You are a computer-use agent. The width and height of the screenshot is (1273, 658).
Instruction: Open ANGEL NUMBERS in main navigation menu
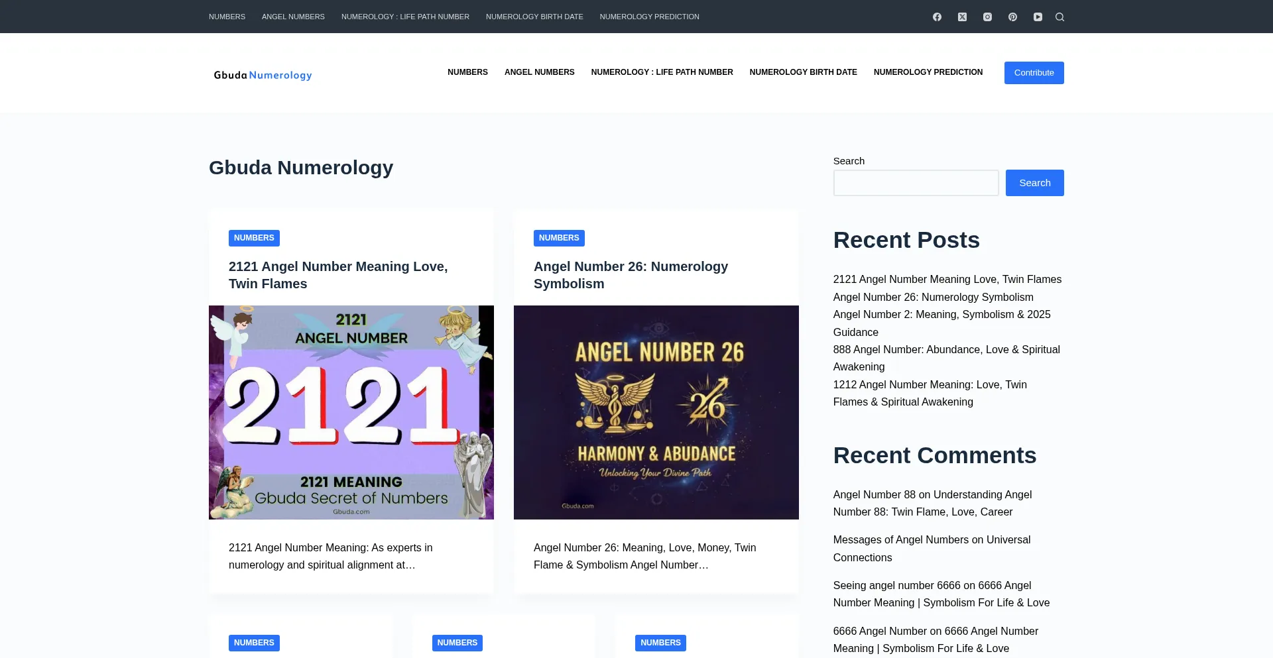[539, 72]
